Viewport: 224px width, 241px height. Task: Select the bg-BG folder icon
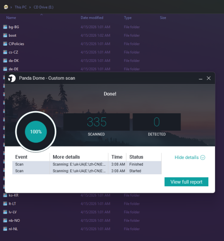point(5,27)
